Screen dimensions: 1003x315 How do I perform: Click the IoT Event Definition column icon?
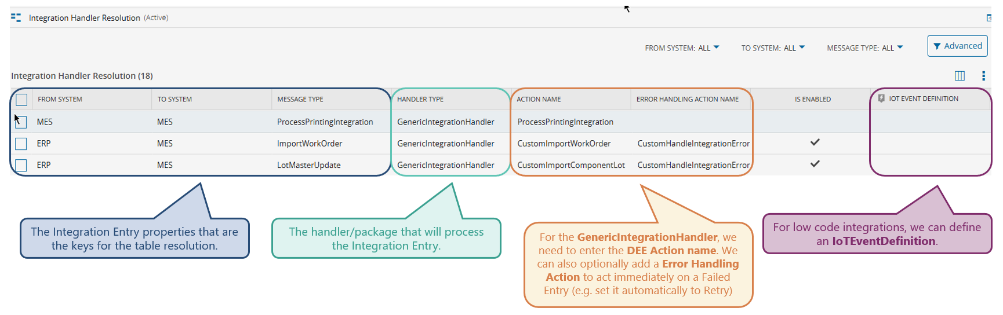click(x=881, y=98)
